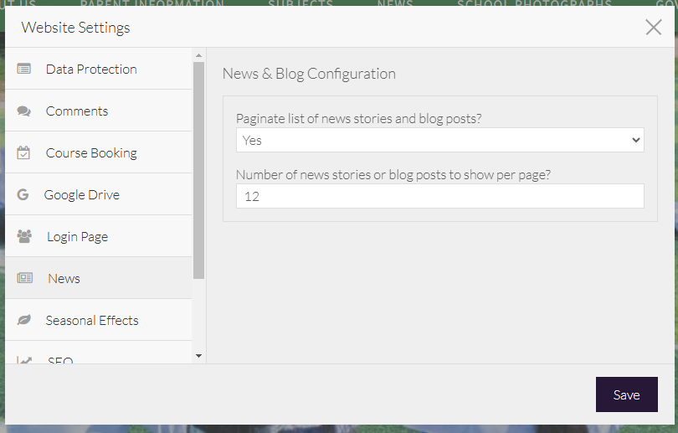Close the Website Settings dialog
Image resolution: width=678 pixels, height=433 pixels.
pyautogui.click(x=654, y=27)
